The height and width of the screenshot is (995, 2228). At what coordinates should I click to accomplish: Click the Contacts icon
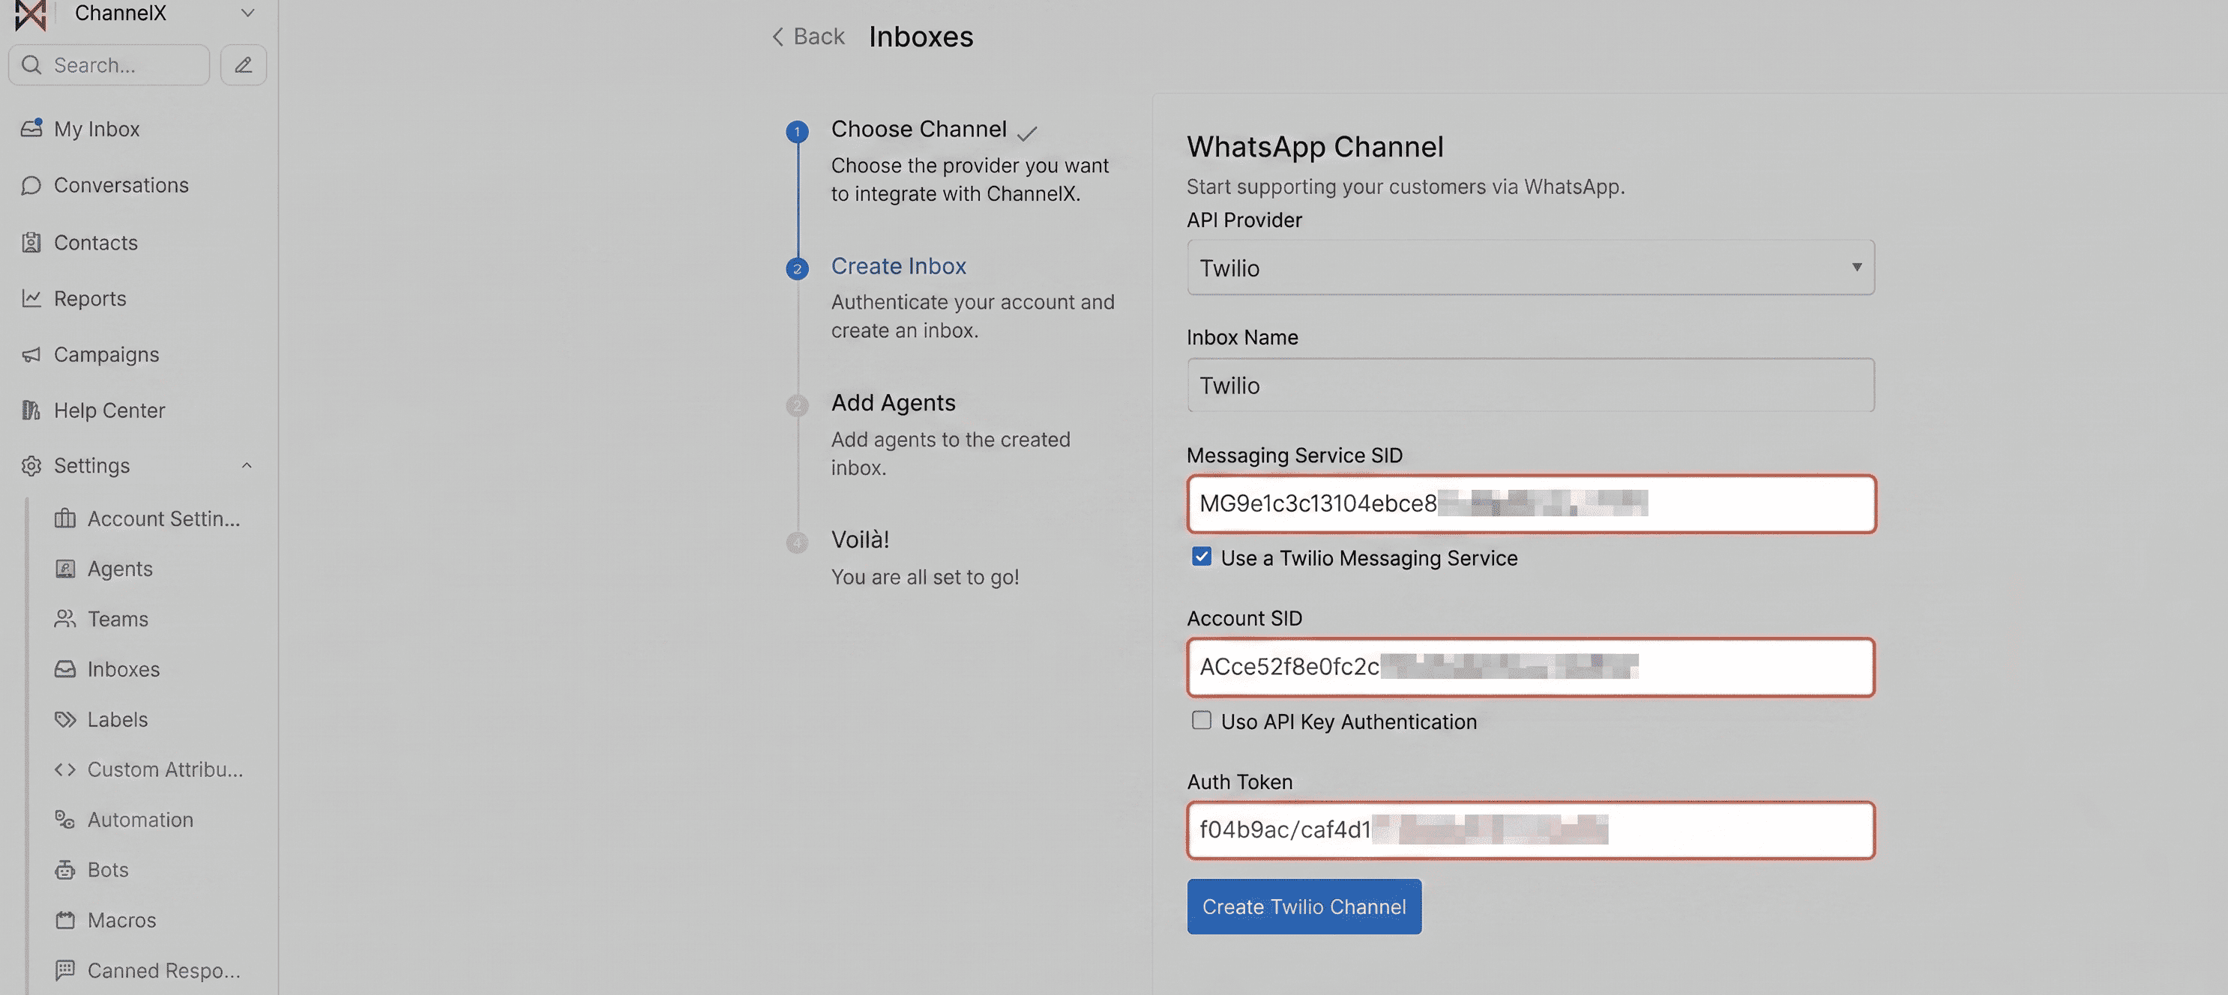point(31,242)
